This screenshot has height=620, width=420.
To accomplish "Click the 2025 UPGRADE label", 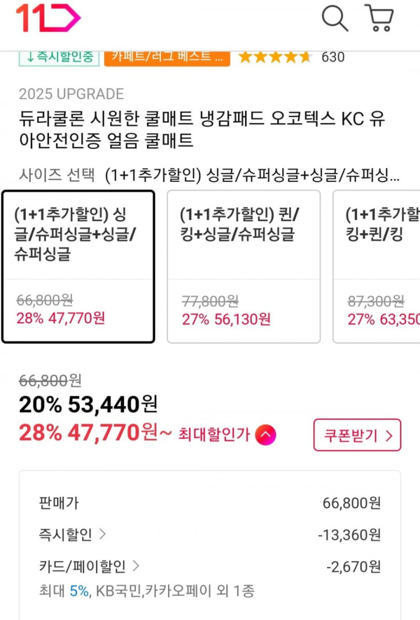I will [x=71, y=94].
